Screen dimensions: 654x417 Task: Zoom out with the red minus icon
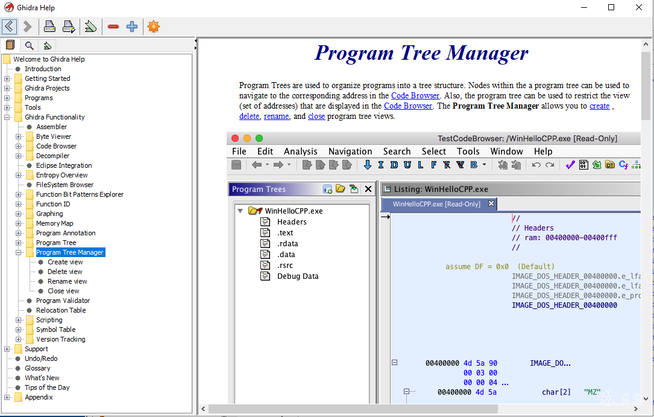pyautogui.click(x=113, y=27)
